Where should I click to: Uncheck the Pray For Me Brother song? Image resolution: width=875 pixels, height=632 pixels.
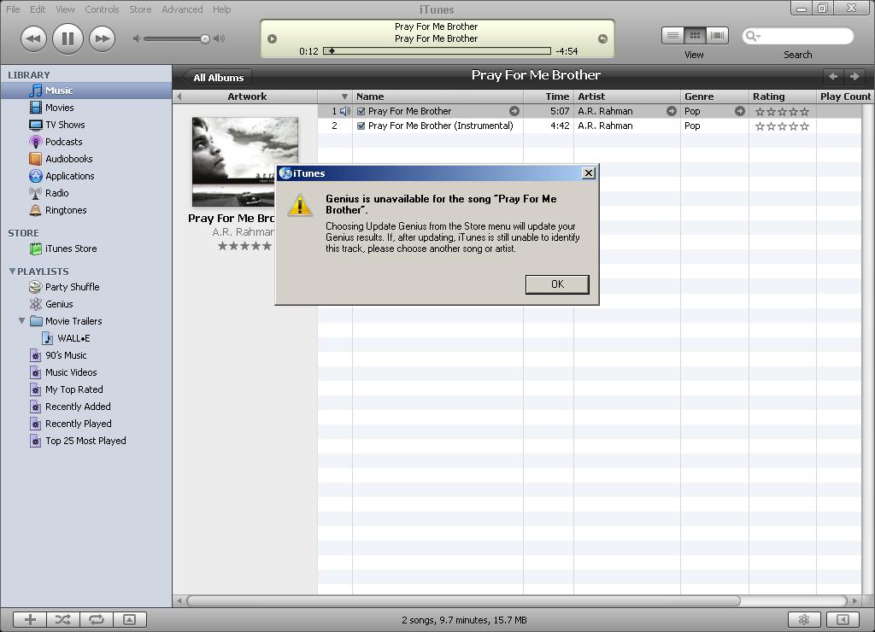361,111
